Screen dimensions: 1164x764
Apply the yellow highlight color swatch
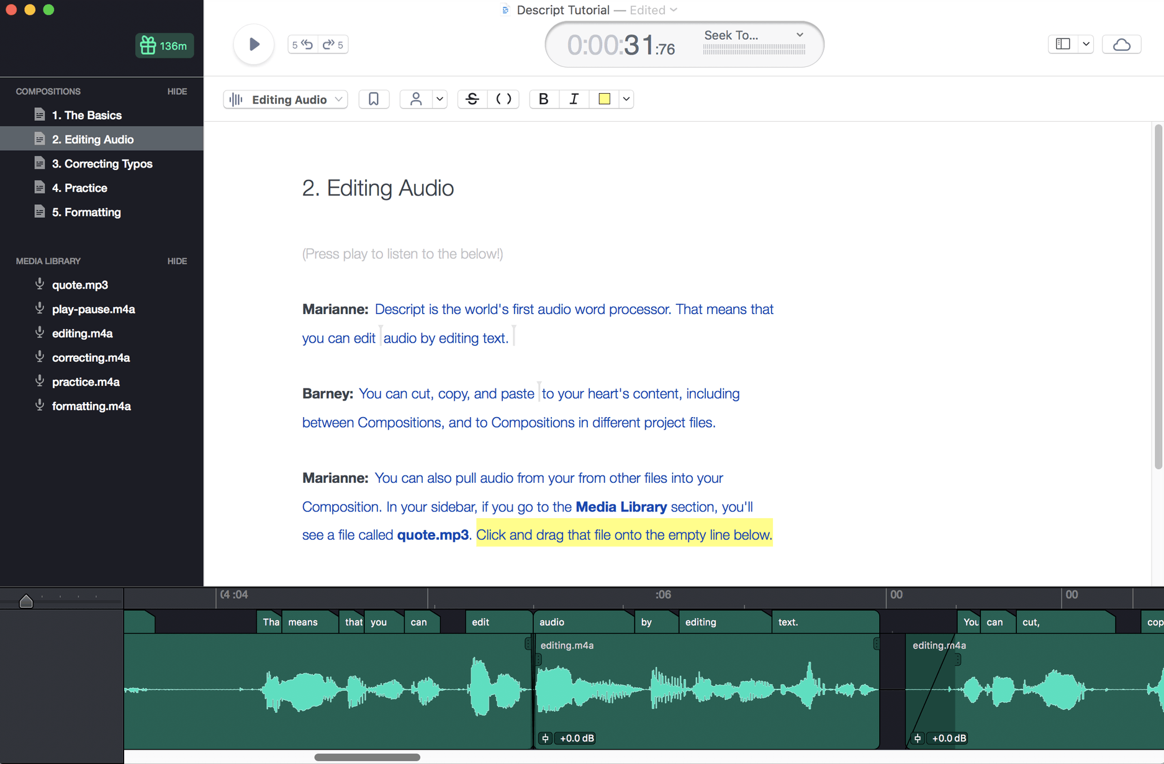[x=604, y=99]
